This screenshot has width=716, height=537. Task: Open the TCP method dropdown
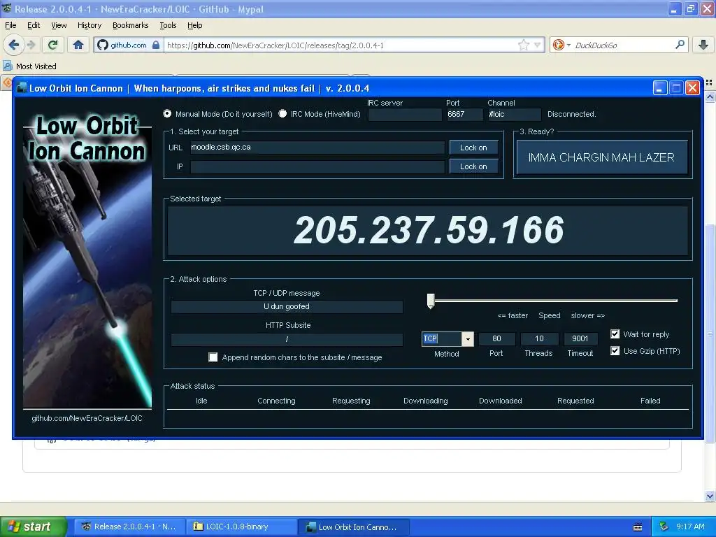pos(468,339)
